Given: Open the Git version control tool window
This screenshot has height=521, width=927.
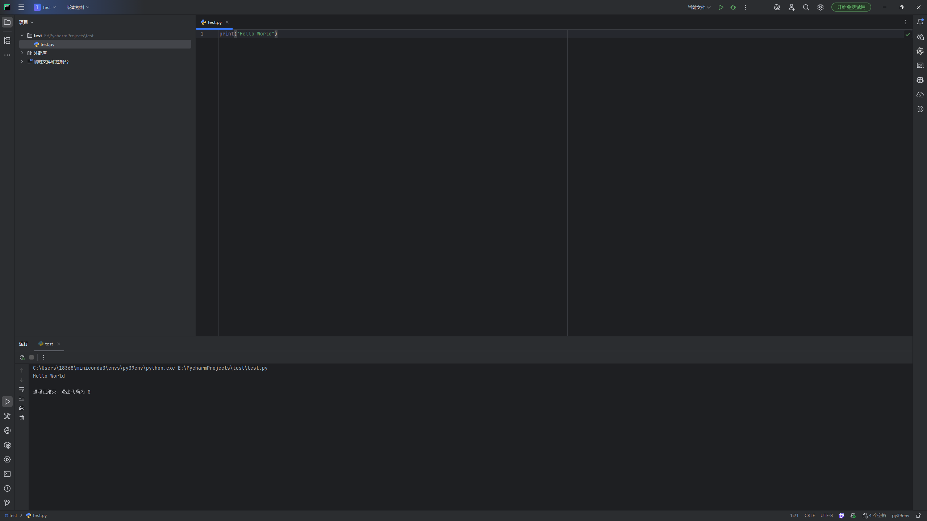Looking at the screenshot, I should pos(7,503).
